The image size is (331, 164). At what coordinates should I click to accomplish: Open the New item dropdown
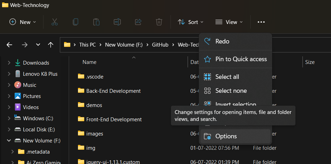click(x=23, y=22)
